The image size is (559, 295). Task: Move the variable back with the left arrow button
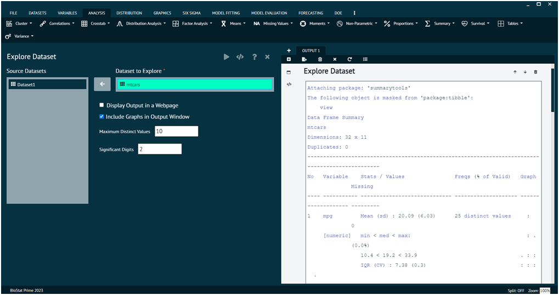(103, 84)
